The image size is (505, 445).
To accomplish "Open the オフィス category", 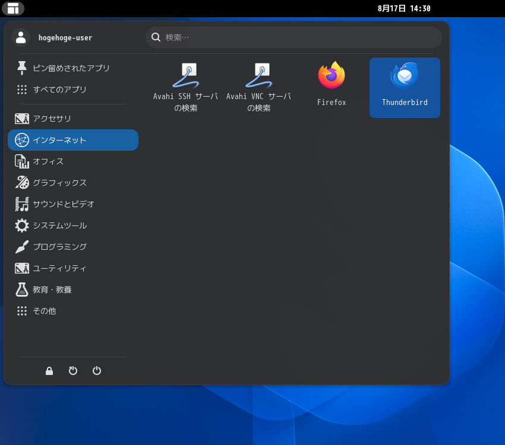I will pyautogui.click(x=73, y=161).
